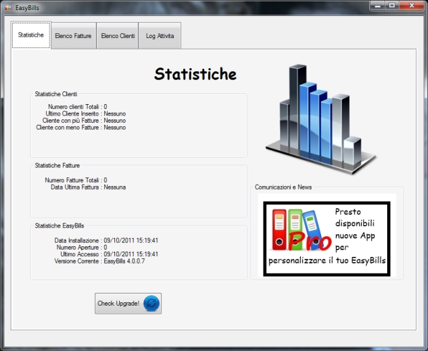Image resolution: width=428 pixels, height=351 pixels.
Task: Click the bar chart statistics image
Action: [x=321, y=119]
